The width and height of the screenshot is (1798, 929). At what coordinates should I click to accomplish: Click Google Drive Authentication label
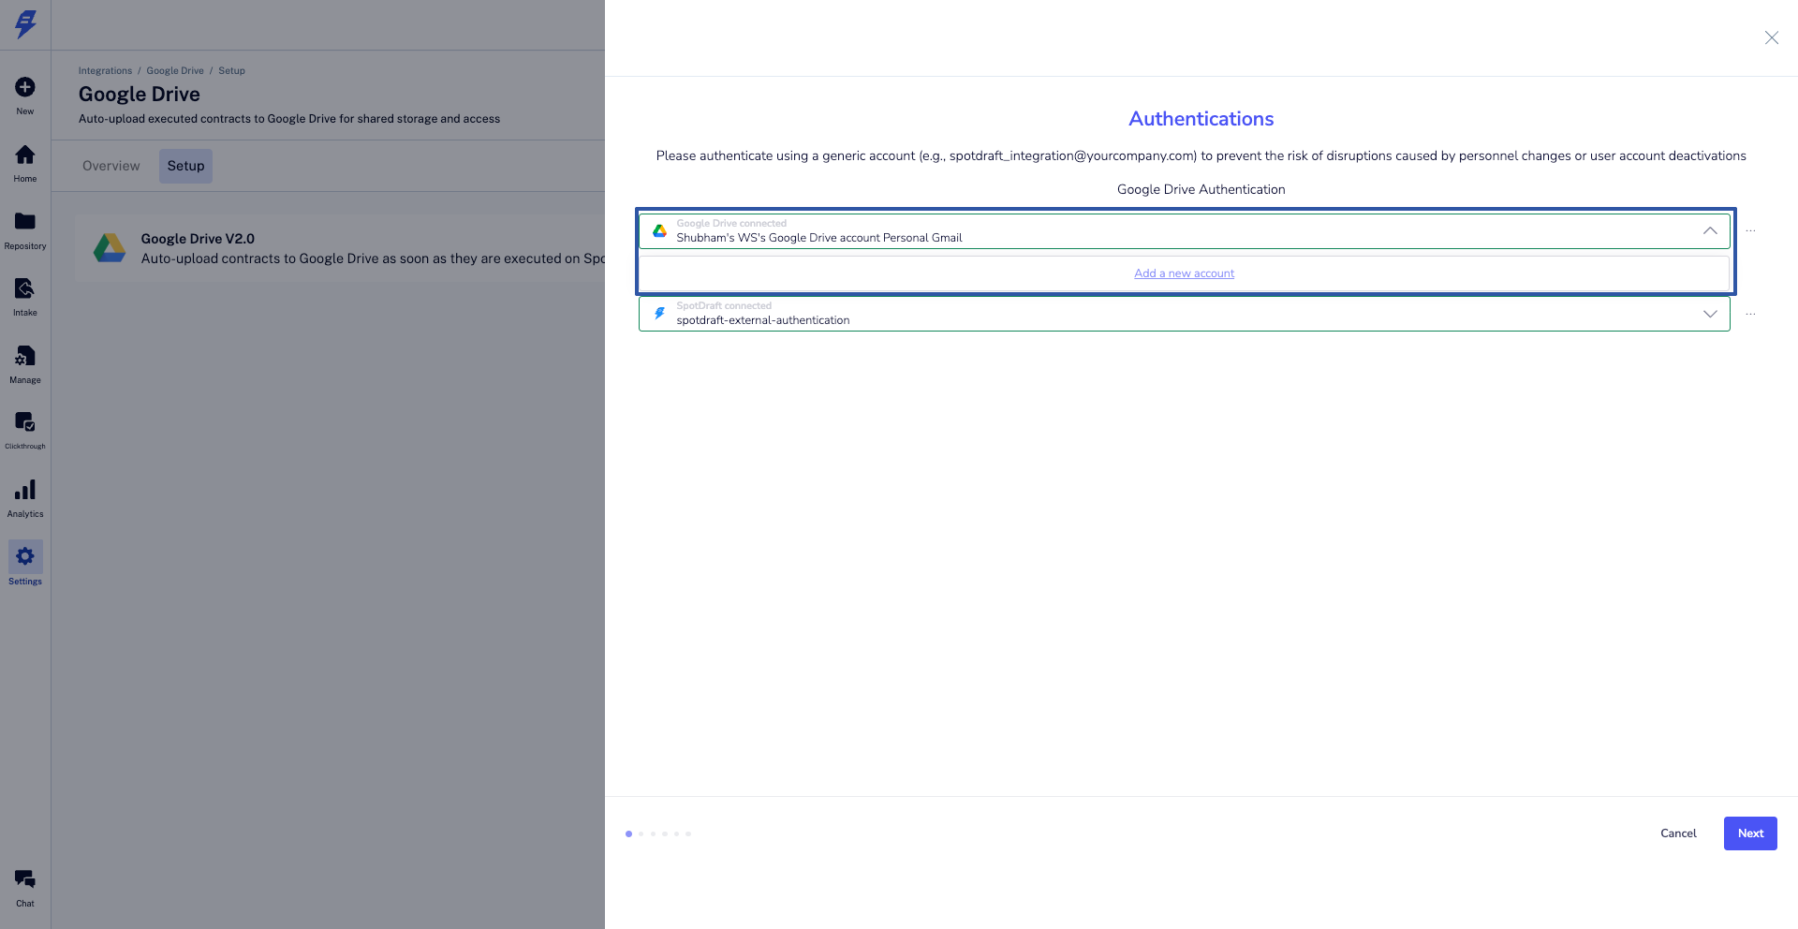coord(1201,189)
